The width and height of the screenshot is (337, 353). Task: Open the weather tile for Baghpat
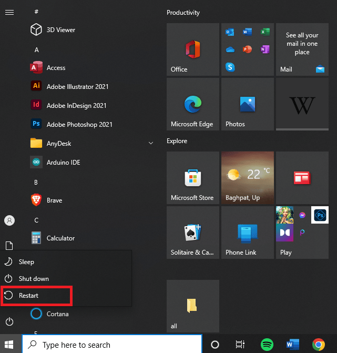247,178
